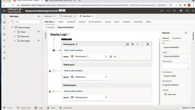Open the PhoneLayout return dropdown

(x=106, y=56)
